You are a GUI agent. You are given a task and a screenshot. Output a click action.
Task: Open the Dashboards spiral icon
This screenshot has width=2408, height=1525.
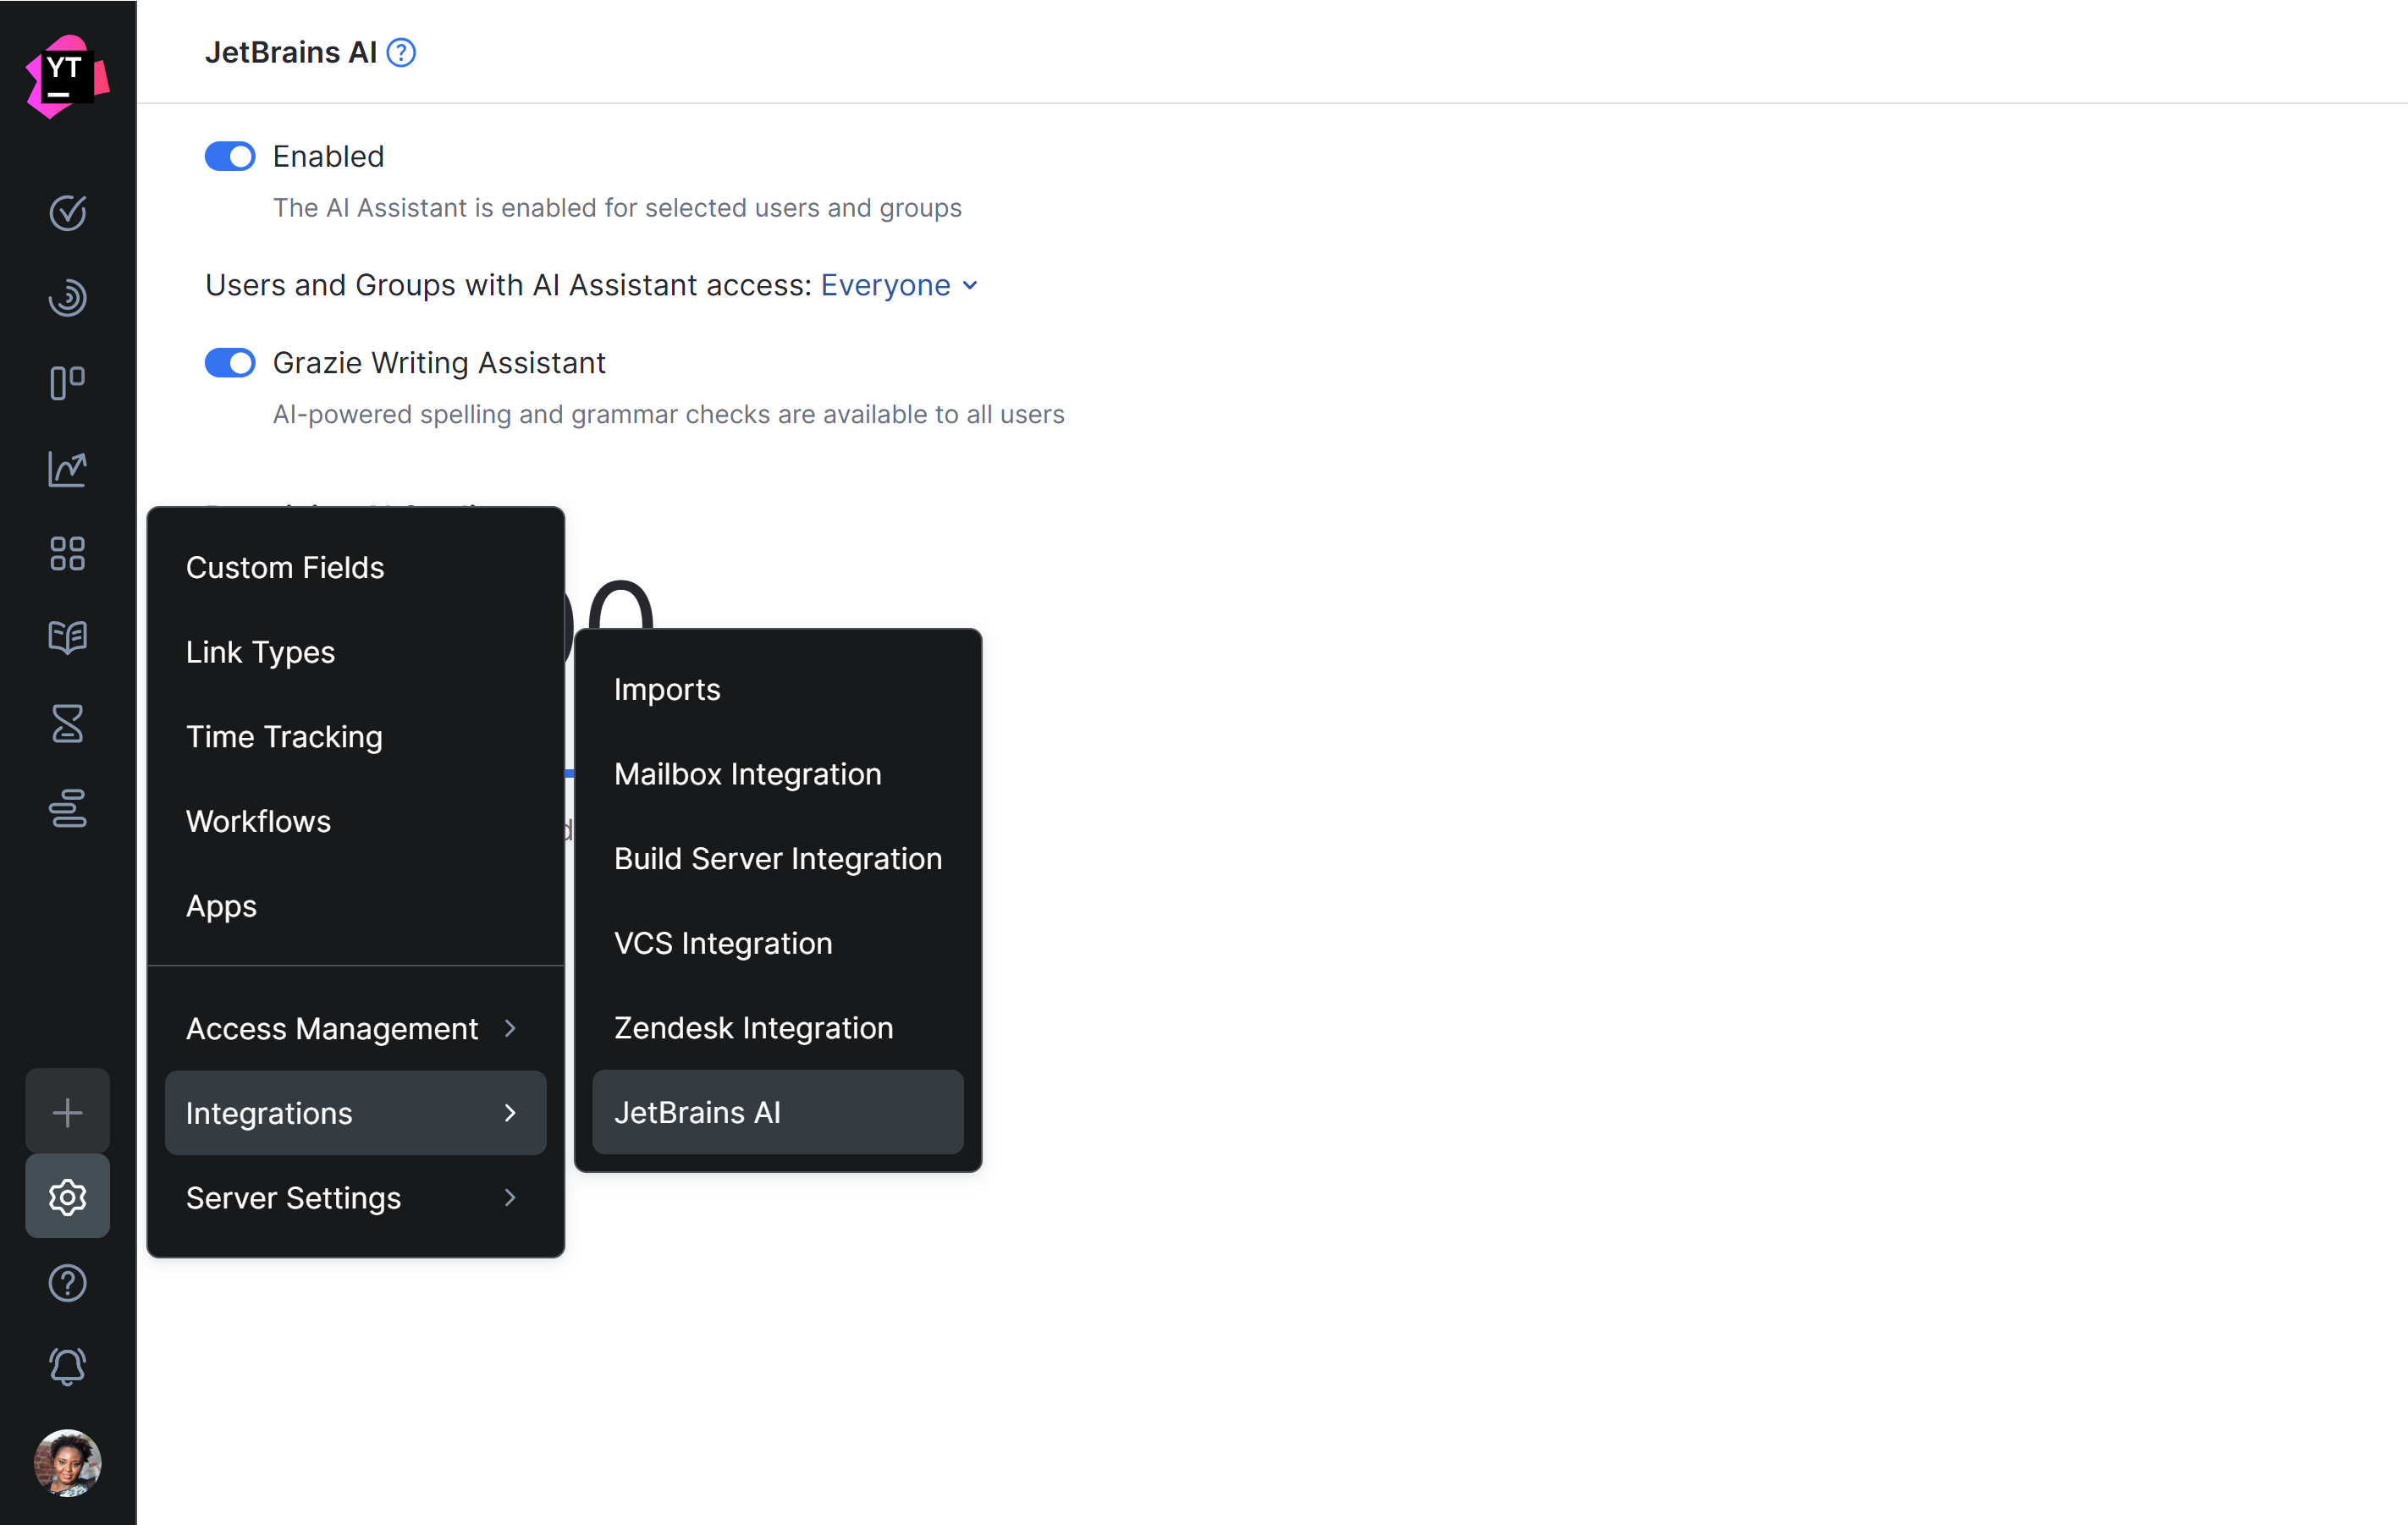coord(67,297)
